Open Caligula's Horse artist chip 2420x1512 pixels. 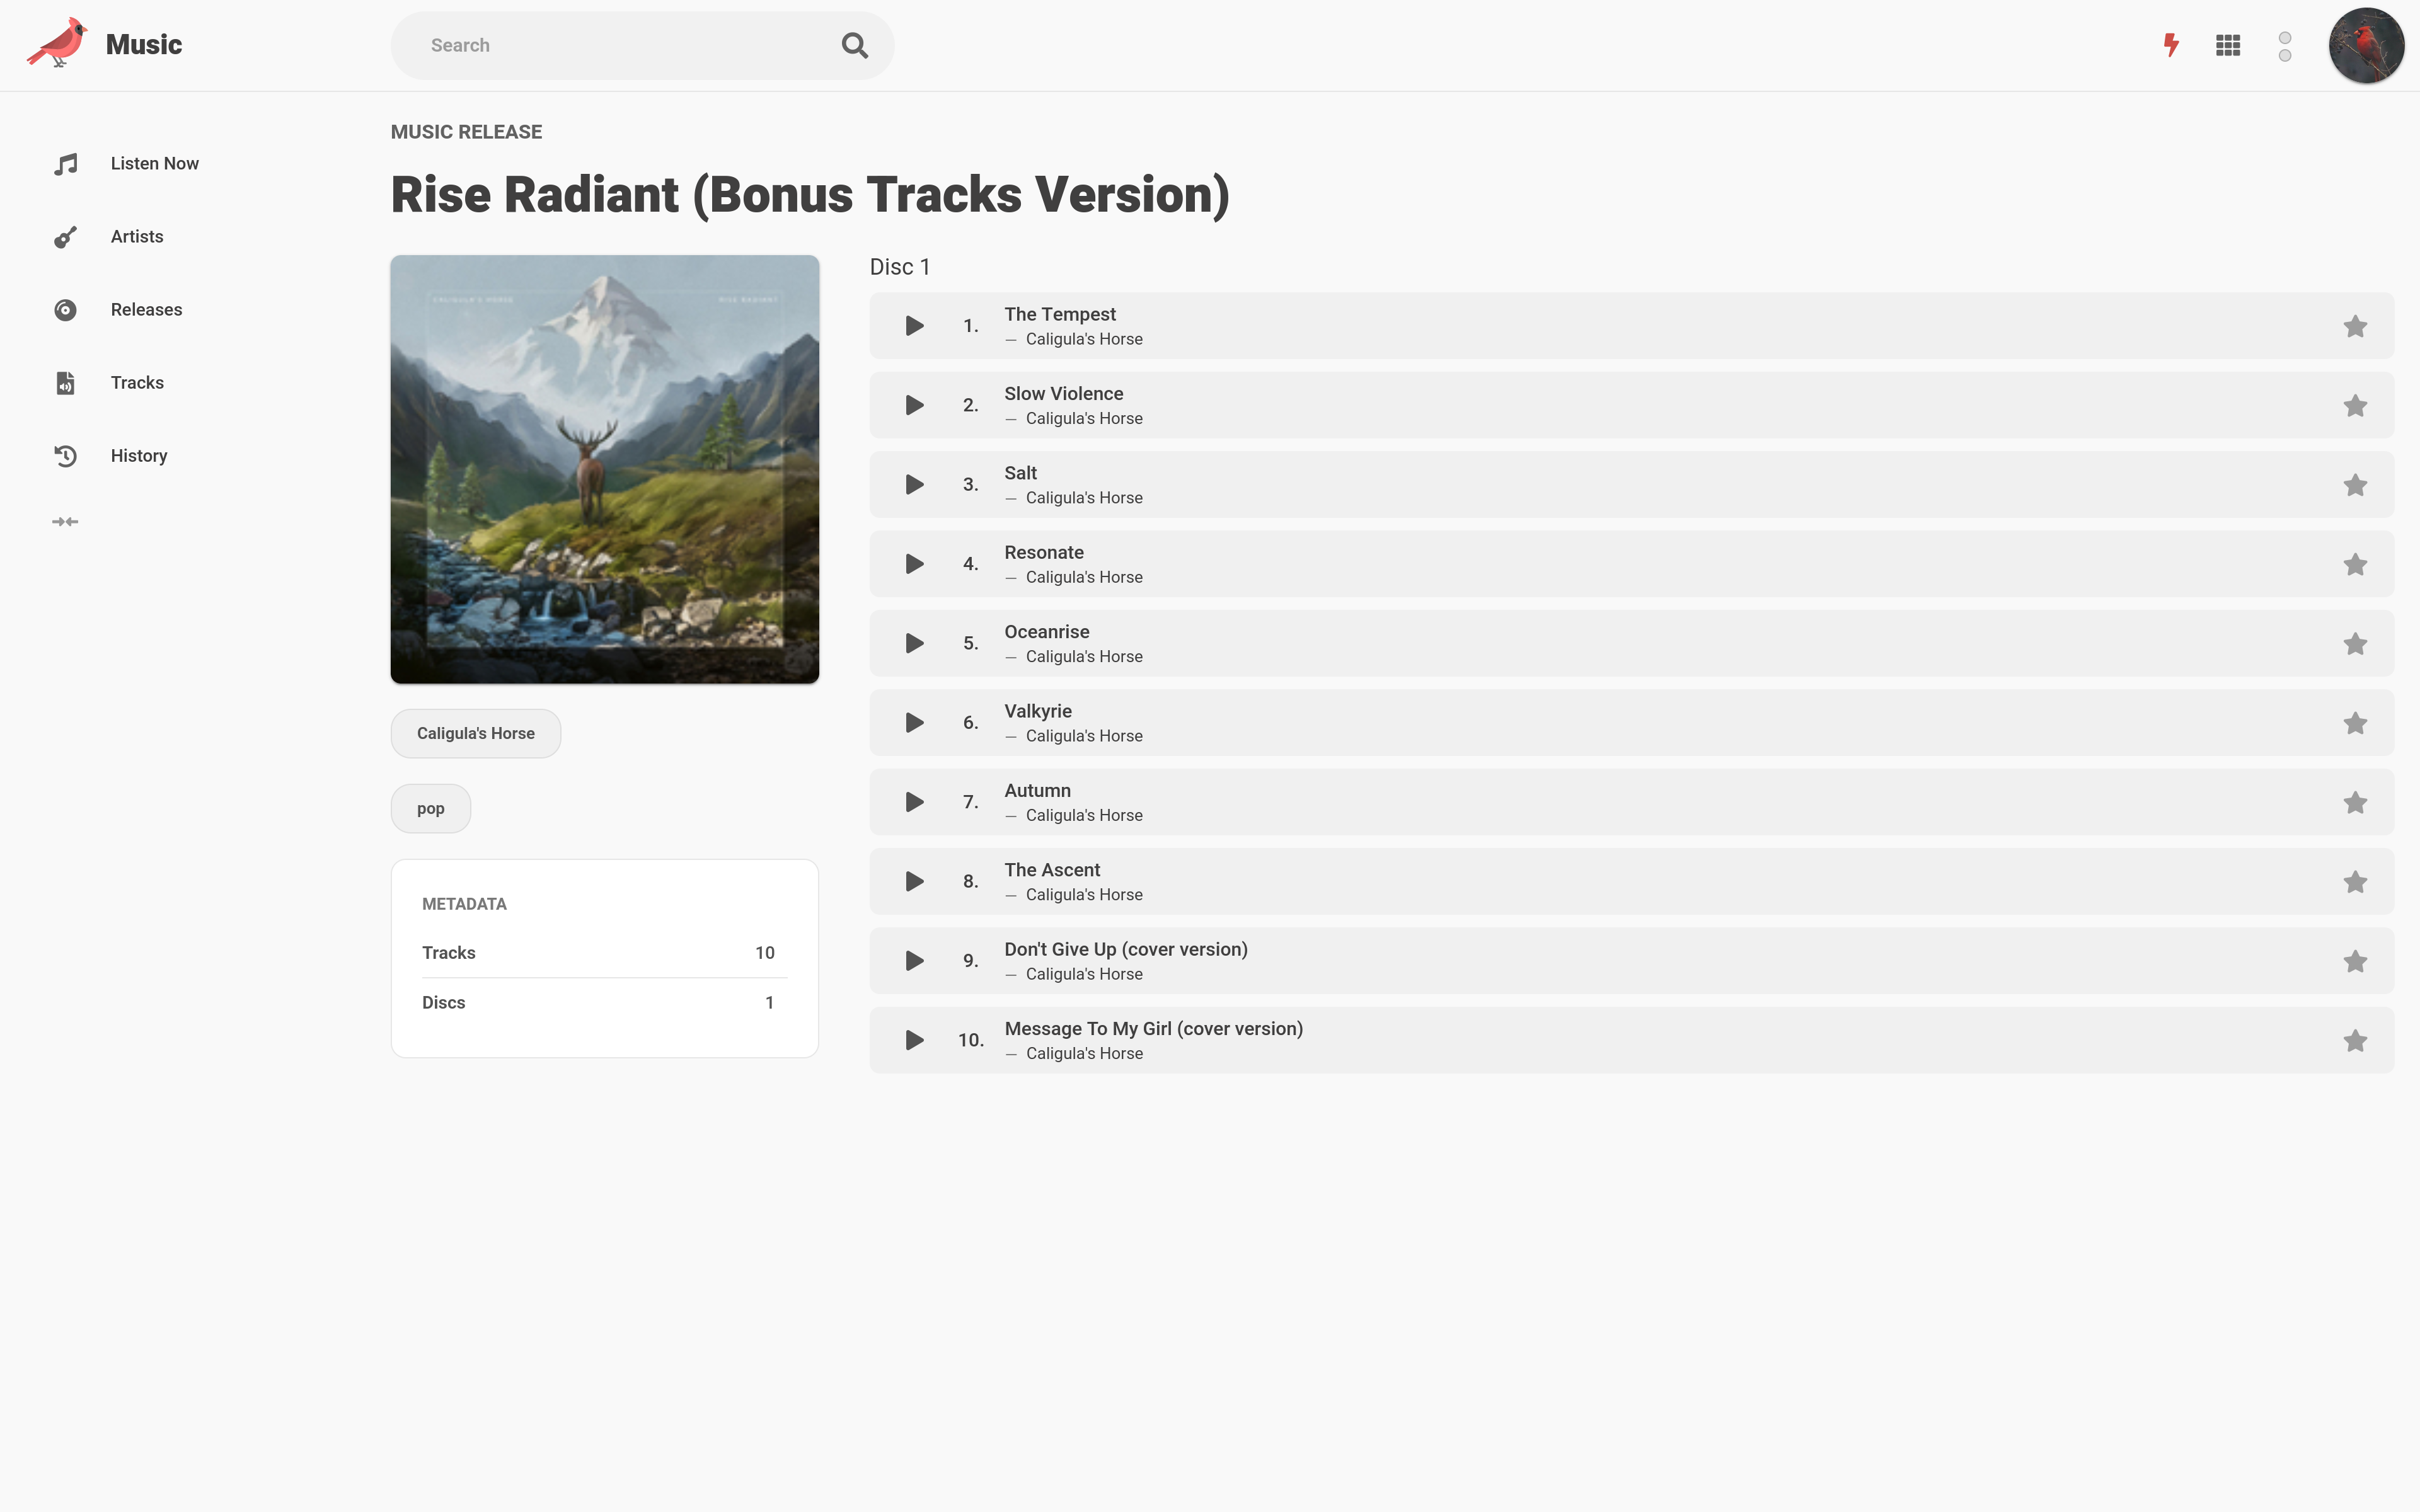476,734
